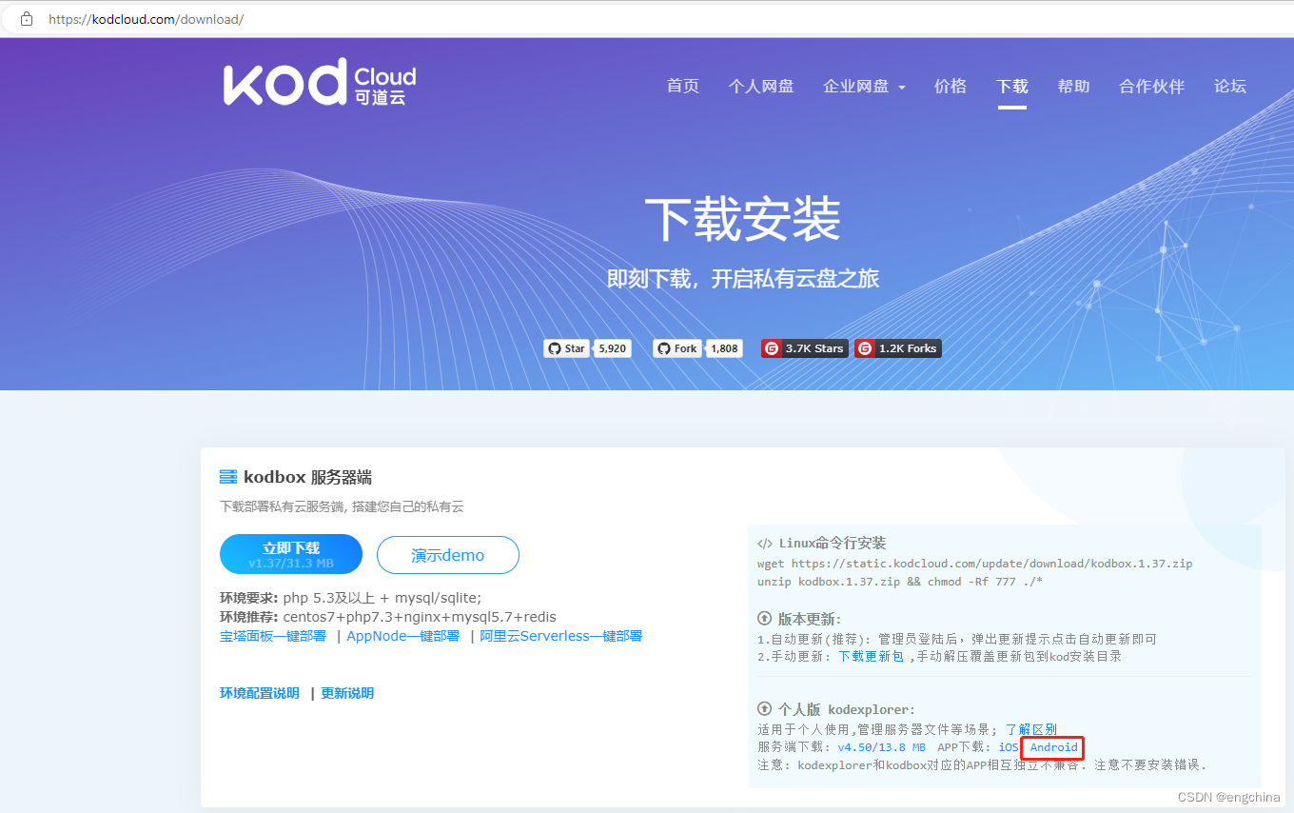Open GitHub fork count 1,808

coord(724,348)
